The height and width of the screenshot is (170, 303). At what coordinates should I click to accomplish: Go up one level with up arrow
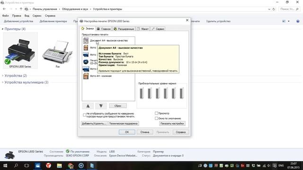pyautogui.click(x=21, y=9)
